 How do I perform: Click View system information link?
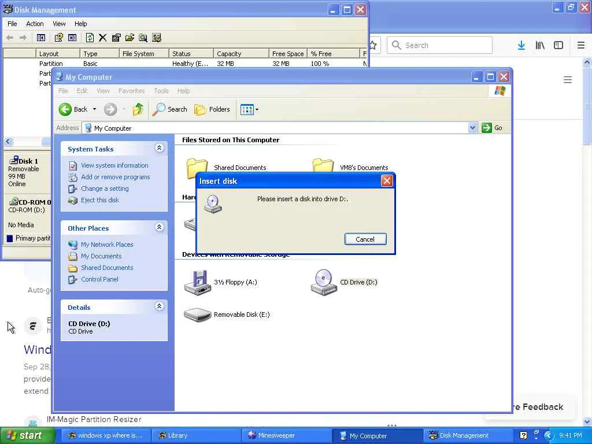(x=114, y=165)
